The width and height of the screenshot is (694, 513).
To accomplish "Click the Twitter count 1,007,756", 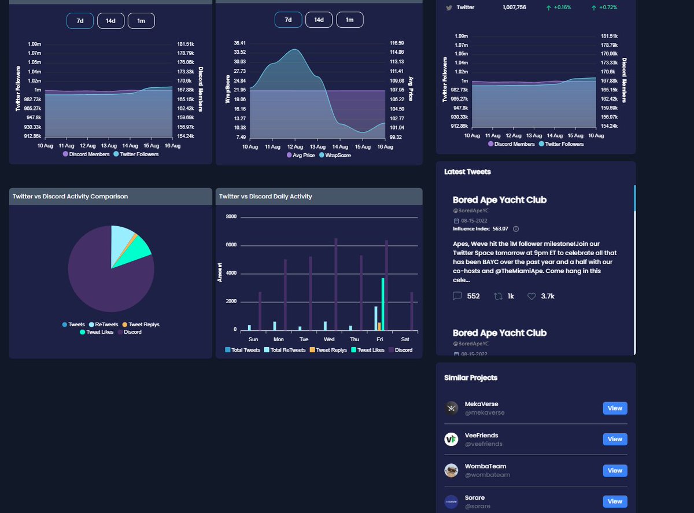I will (x=515, y=8).
